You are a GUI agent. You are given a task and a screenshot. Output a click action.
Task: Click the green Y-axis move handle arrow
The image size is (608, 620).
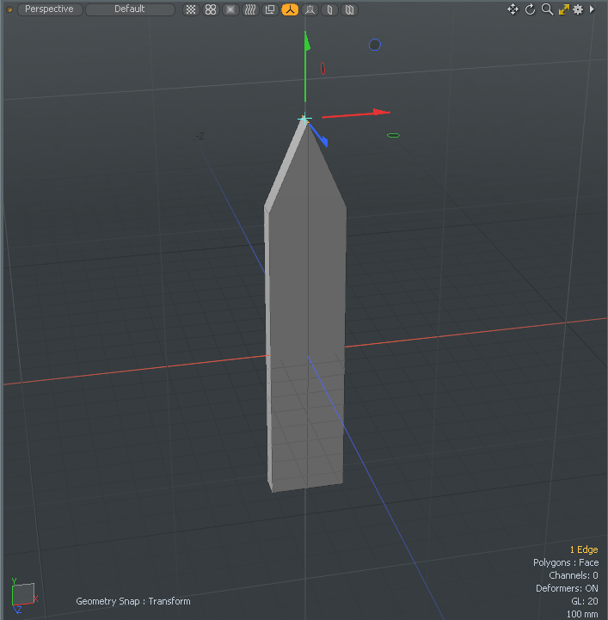tap(305, 43)
